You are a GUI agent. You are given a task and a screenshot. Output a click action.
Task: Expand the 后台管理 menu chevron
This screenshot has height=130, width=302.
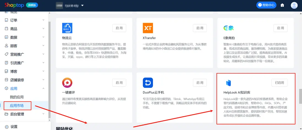click(x=43, y=114)
